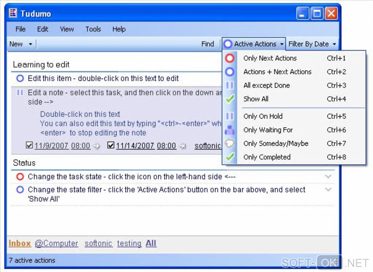The width and height of the screenshot is (373, 272).
Task: Click the New button
Action: [x=16, y=44]
